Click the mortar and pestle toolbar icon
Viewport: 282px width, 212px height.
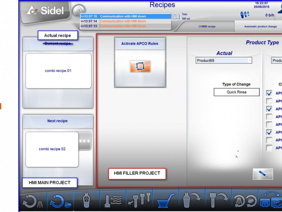tap(165, 201)
